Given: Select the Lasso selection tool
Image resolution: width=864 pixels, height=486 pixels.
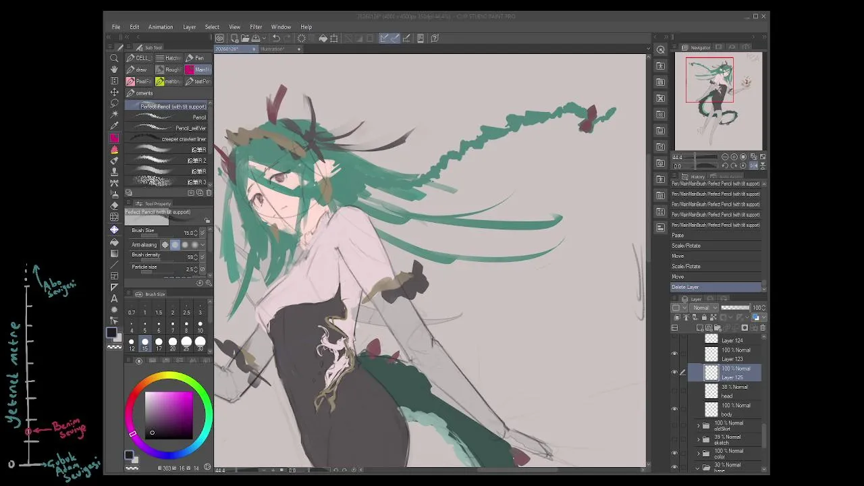Looking at the screenshot, I should coord(114,104).
